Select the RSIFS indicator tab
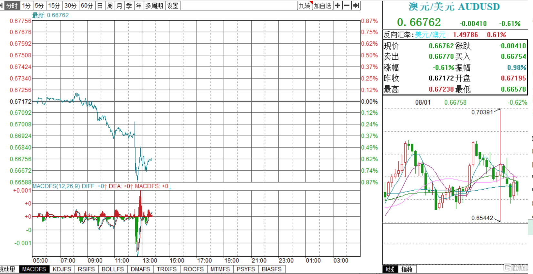533x274 pixels. point(86,269)
